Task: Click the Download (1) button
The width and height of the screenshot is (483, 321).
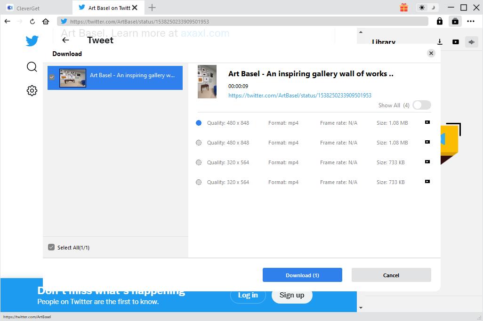Action: pos(302,275)
